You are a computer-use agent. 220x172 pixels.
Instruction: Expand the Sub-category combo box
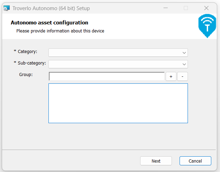pyautogui.click(x=118, y=64)
